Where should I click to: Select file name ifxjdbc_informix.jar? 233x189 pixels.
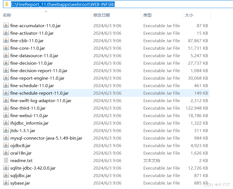[29, 123]
